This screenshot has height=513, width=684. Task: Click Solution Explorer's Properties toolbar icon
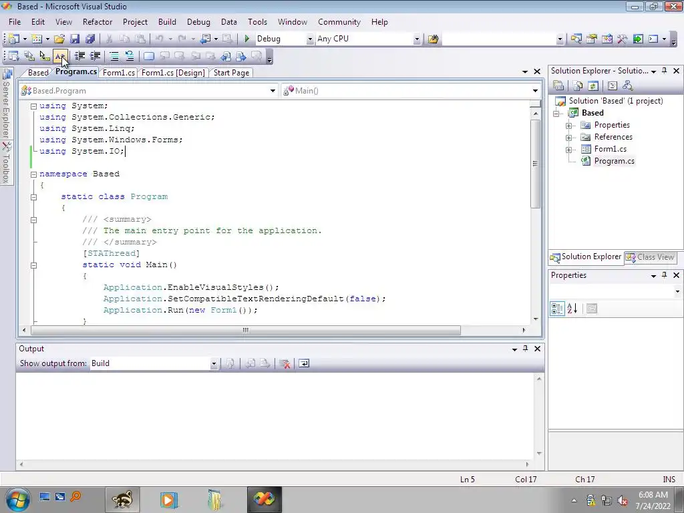coord(558,86)
